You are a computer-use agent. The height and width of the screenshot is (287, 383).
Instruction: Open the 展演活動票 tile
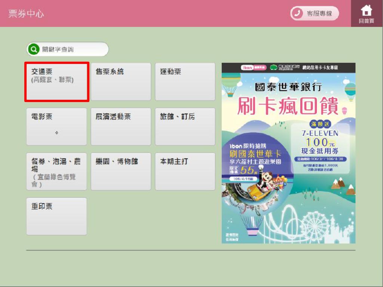(121, 127)
